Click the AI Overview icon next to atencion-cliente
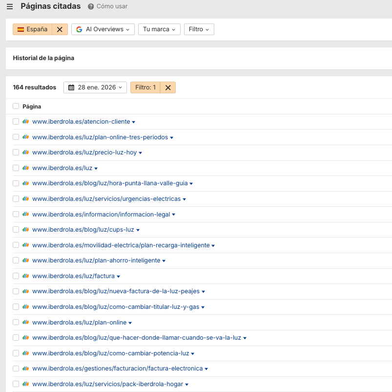This screenshot has height=392, width=392. pyautogui.click(x=25, y=122)
